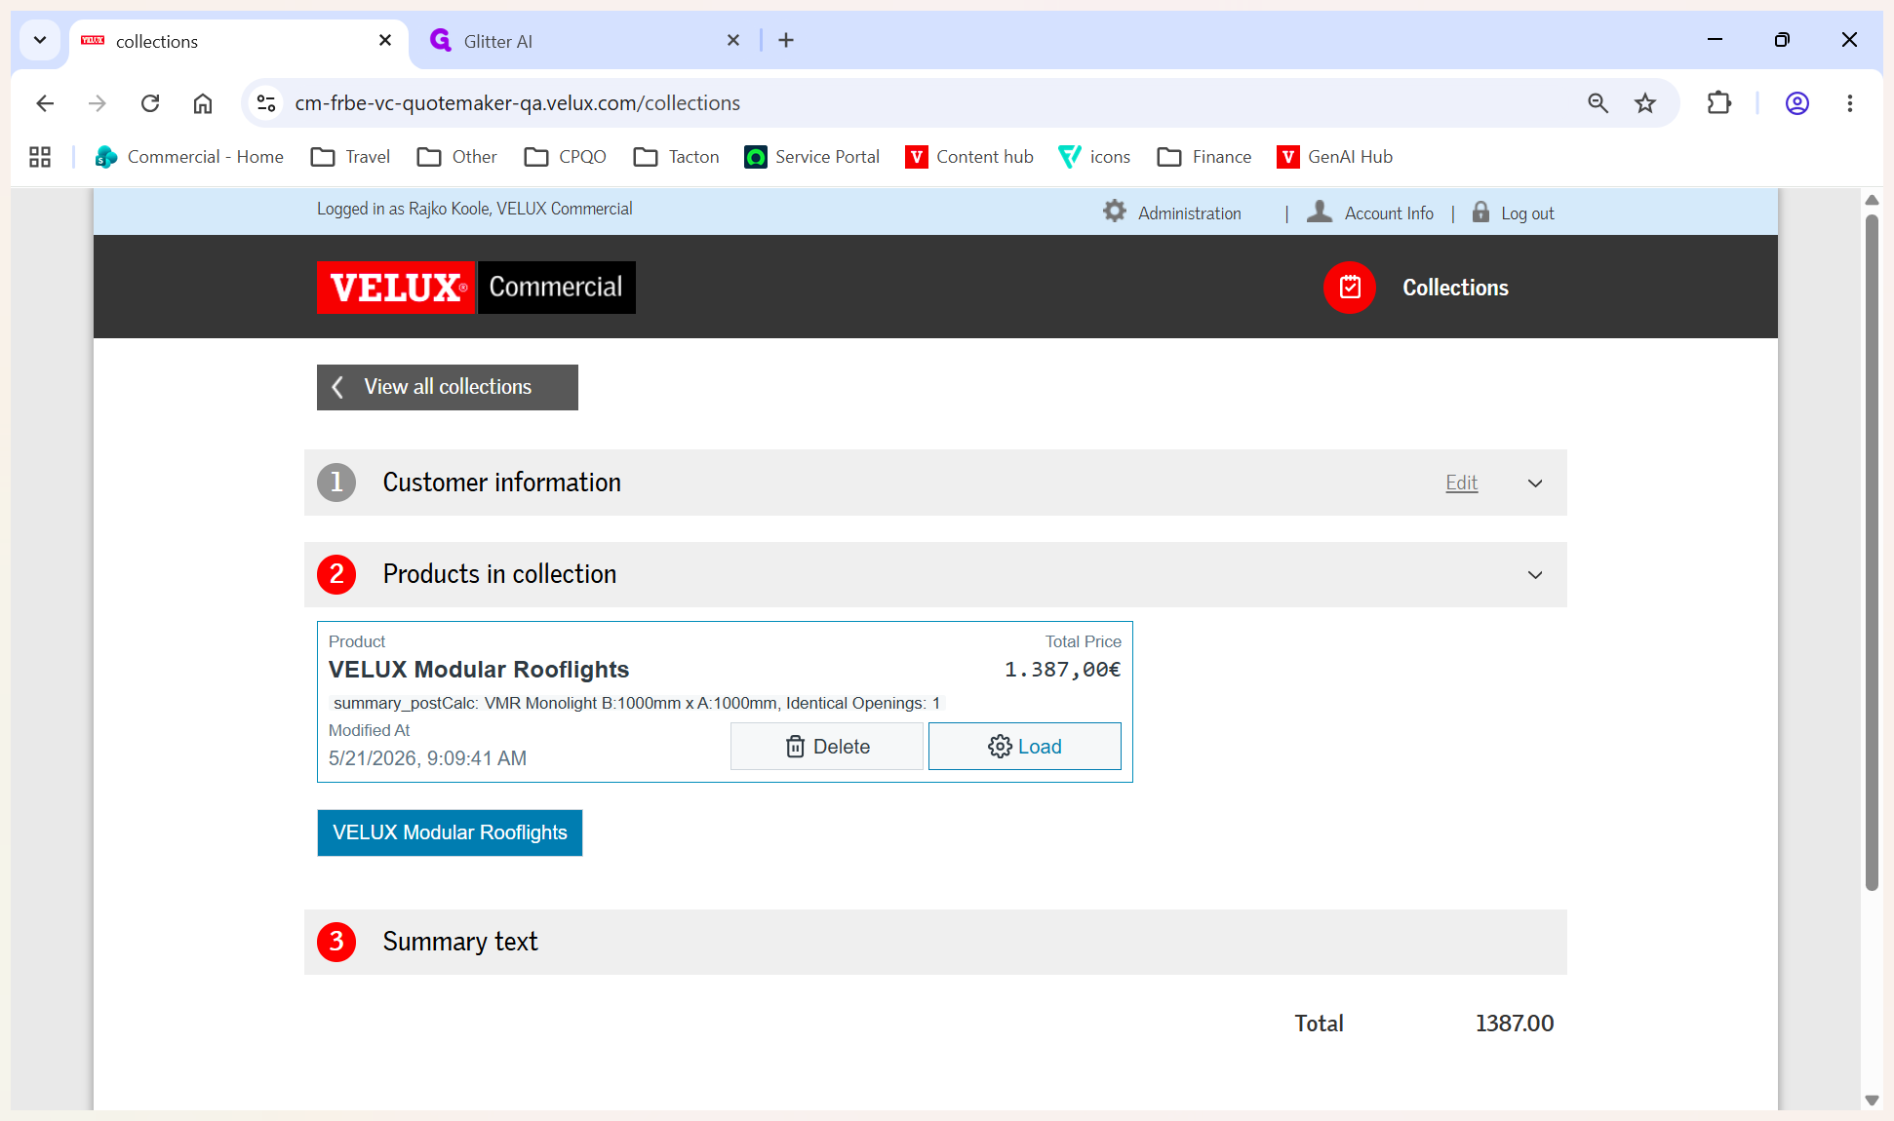The image size is (1894, 1121).
Task: Click the VELUX Commercial logo
Action: (x=476, y=288)
